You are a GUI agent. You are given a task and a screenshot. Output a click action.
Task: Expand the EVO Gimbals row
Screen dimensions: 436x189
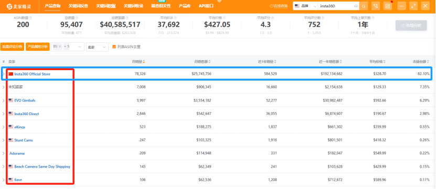(4, 101)
